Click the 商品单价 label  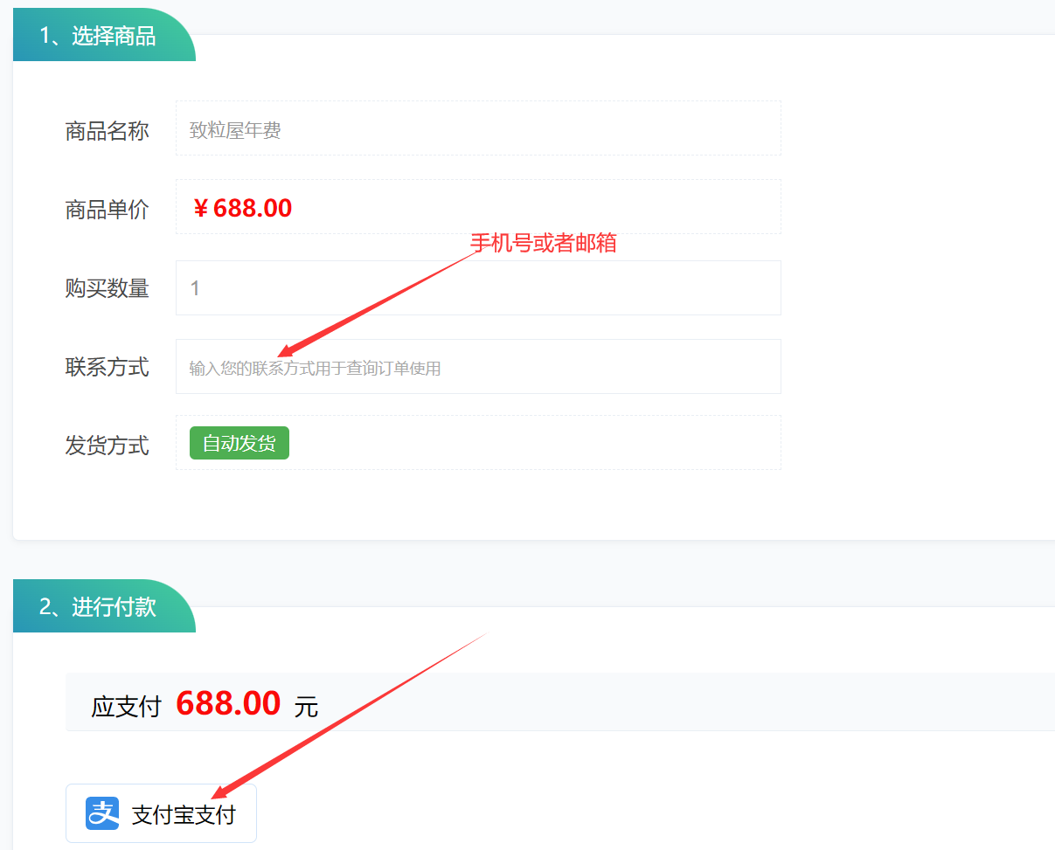(x=107, y=210)
